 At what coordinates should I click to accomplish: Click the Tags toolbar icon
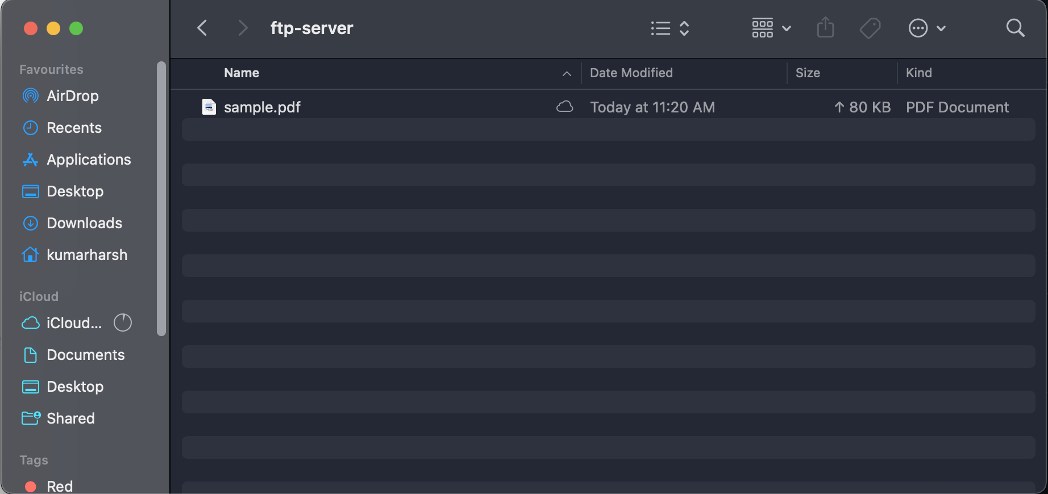tap(870, 28)
